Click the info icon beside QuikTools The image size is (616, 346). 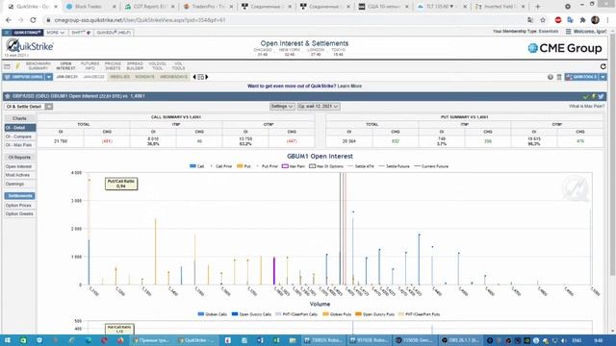coord(551,77)
